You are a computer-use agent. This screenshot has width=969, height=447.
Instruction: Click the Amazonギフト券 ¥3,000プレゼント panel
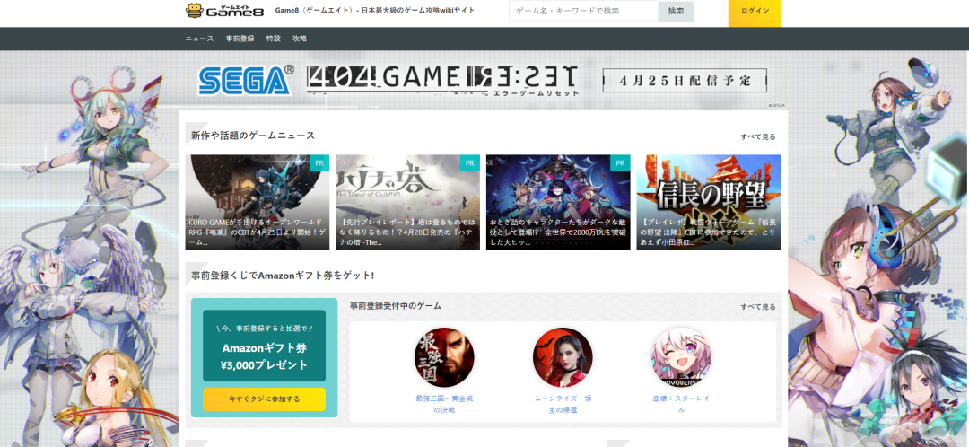click(x=264, y=346)
